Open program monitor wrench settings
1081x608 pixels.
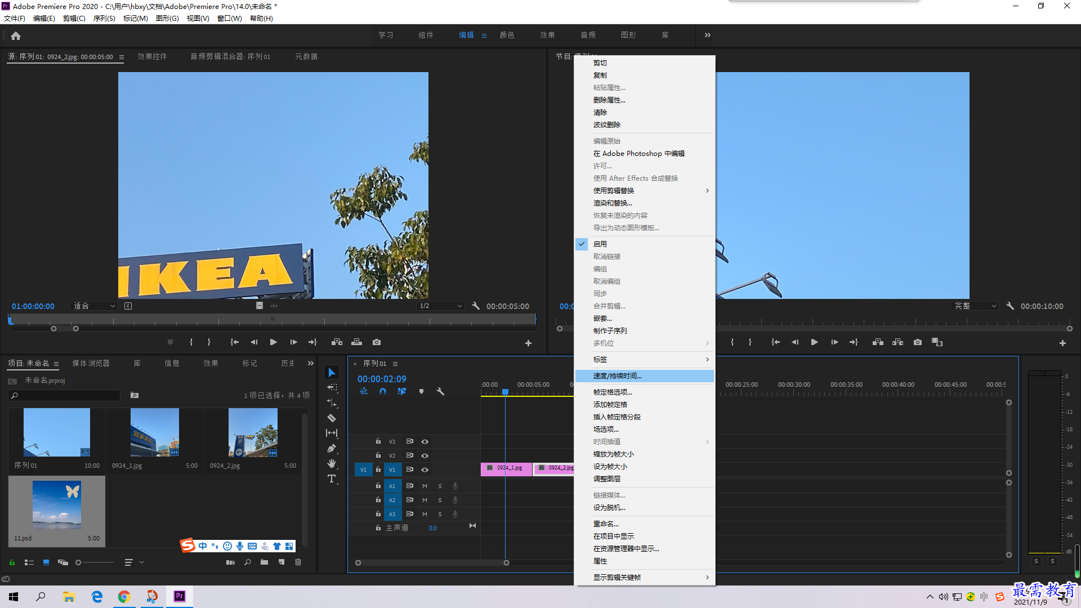[1010, 306]
